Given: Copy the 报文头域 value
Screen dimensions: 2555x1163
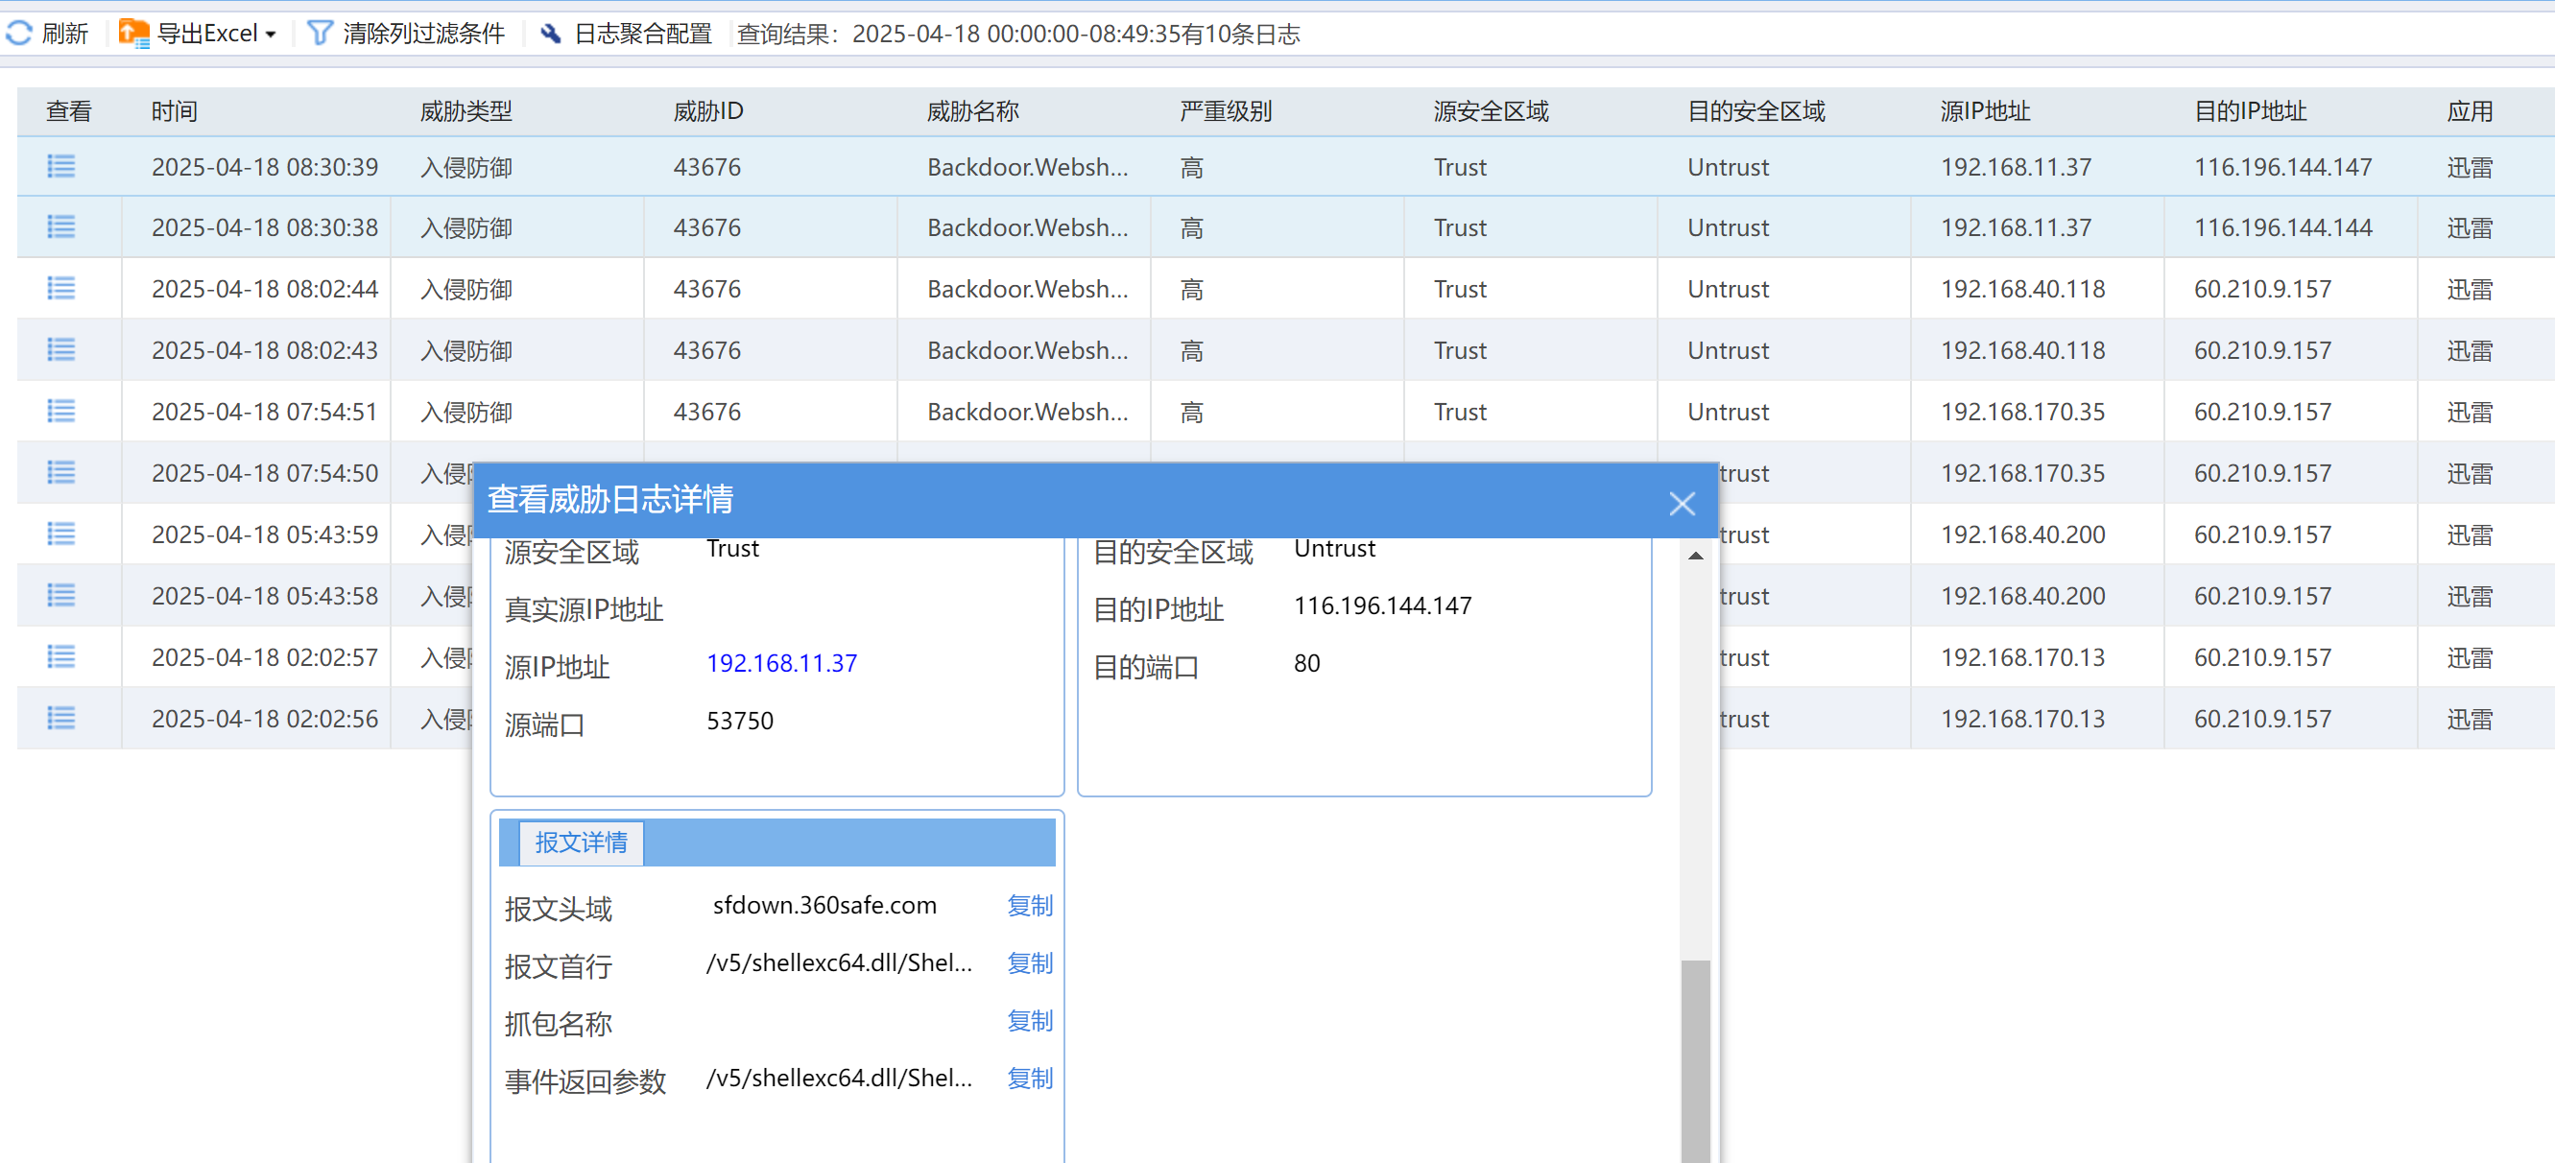Looking at the screenshot, I should [1030, 905].
